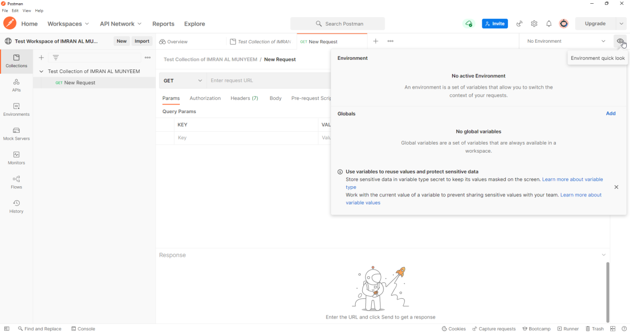This screenshot has width=630, height=333.
Task: Open Explore page
Action: click(x=195, y=23)
